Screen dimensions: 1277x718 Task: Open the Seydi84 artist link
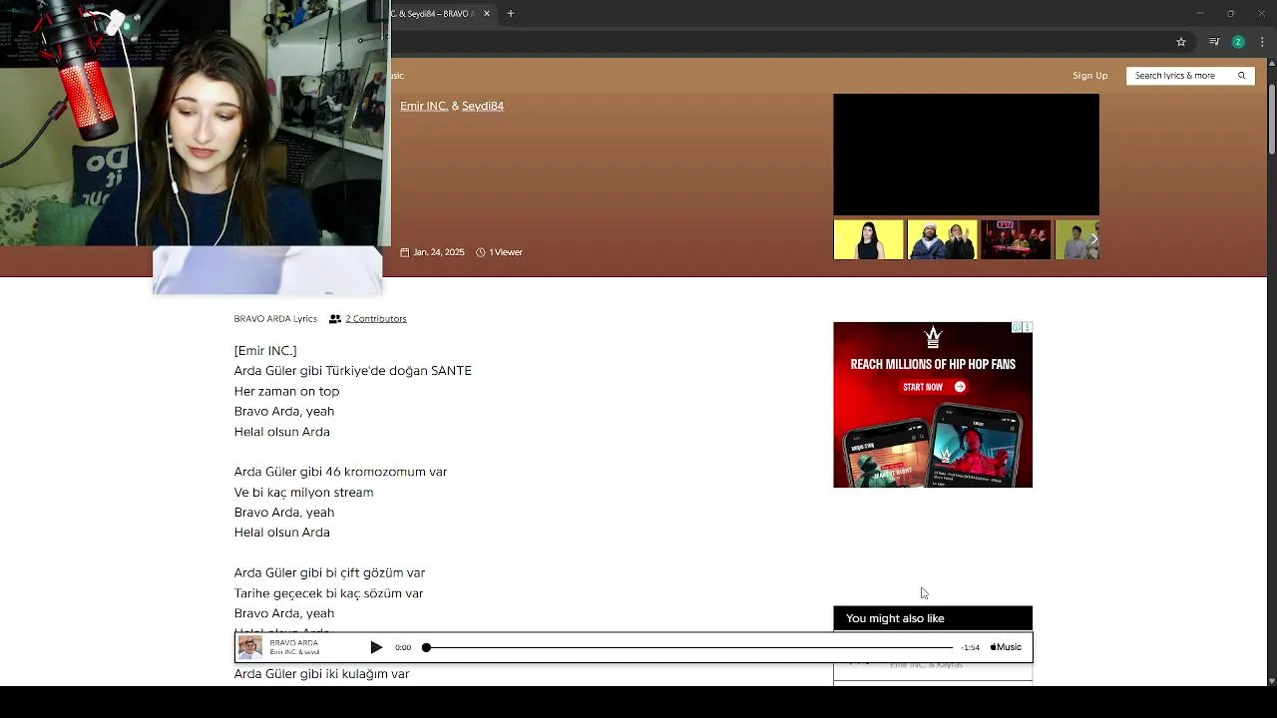point(483,106)
